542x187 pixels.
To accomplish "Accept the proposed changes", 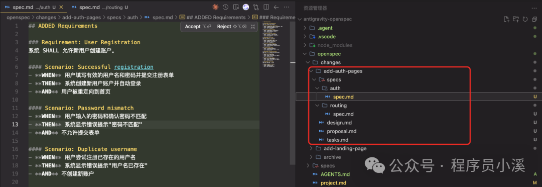I will point(198,26).
